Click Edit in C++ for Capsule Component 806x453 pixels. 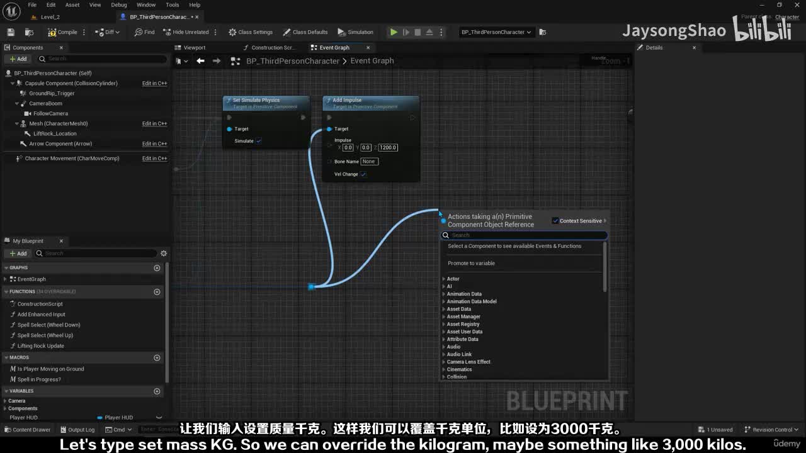point(154,83)
